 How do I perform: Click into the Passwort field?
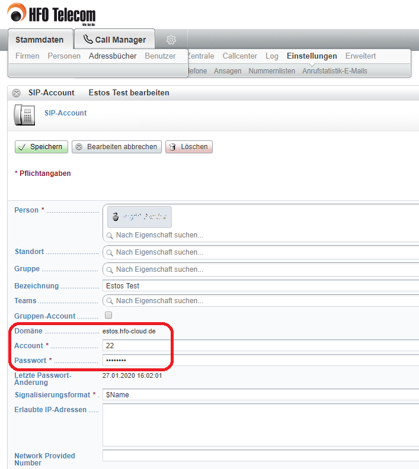tap(261, 361)
